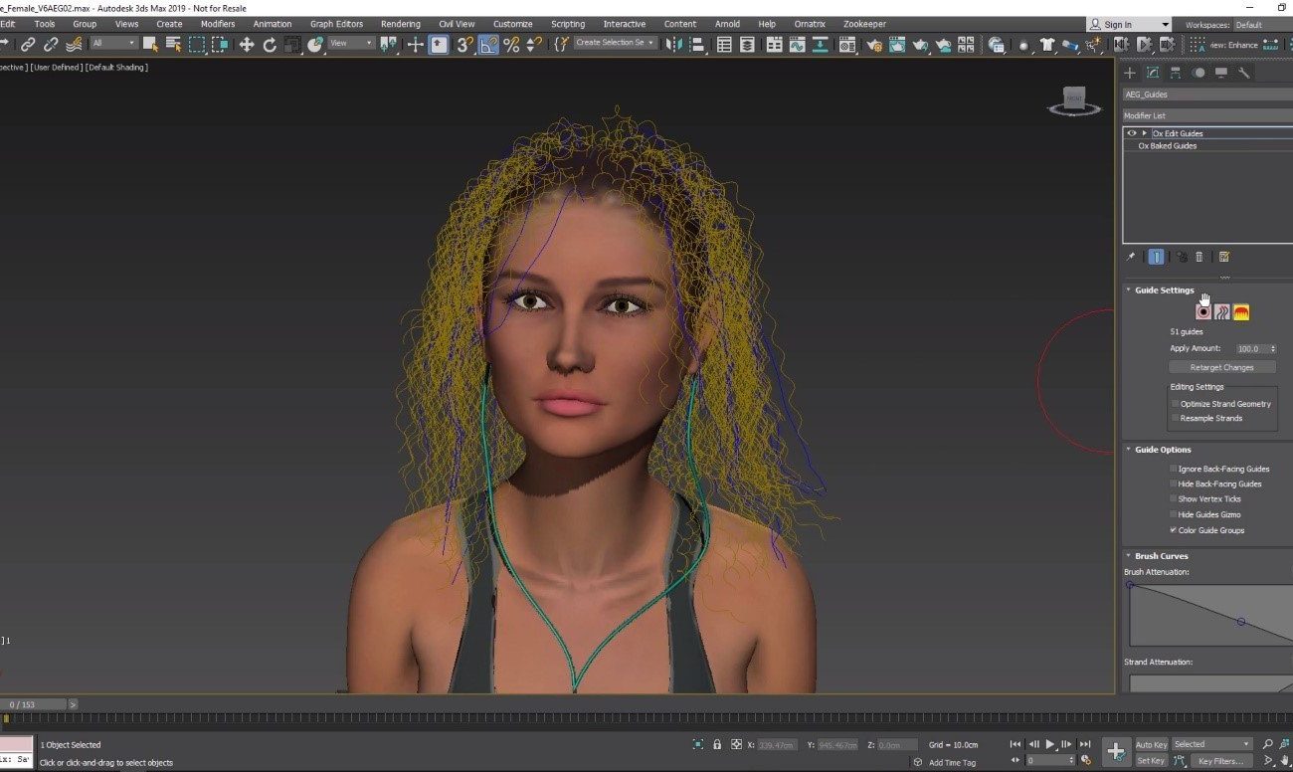Screen dimensions: 1293x772
Task: Toggle the selection lock padlock icon
Action: [x=717, y=744]
